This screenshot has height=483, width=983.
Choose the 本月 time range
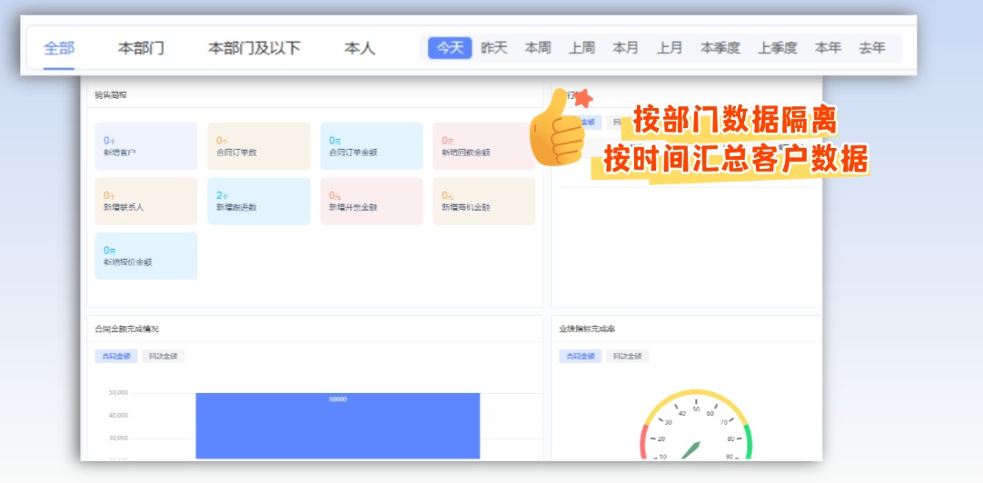coord(626,47)
